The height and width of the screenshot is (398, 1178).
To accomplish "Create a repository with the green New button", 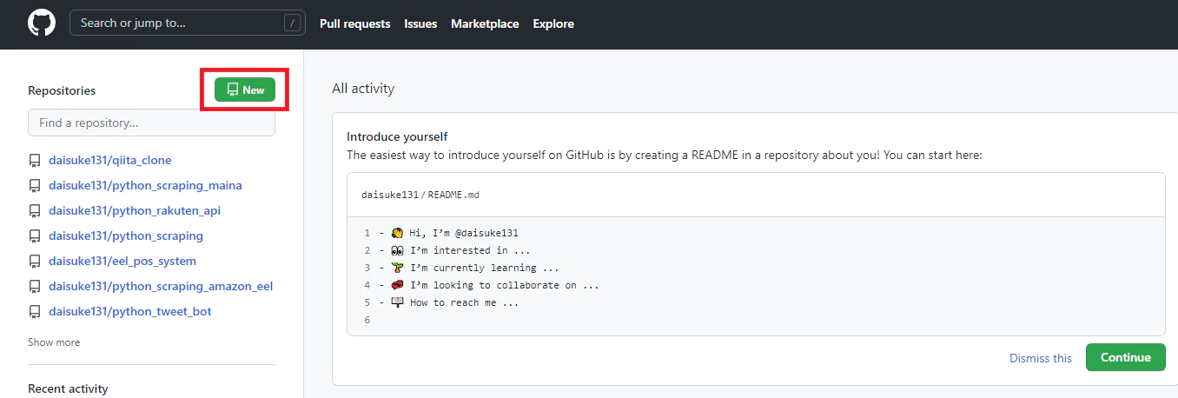I will coord(245,90).
